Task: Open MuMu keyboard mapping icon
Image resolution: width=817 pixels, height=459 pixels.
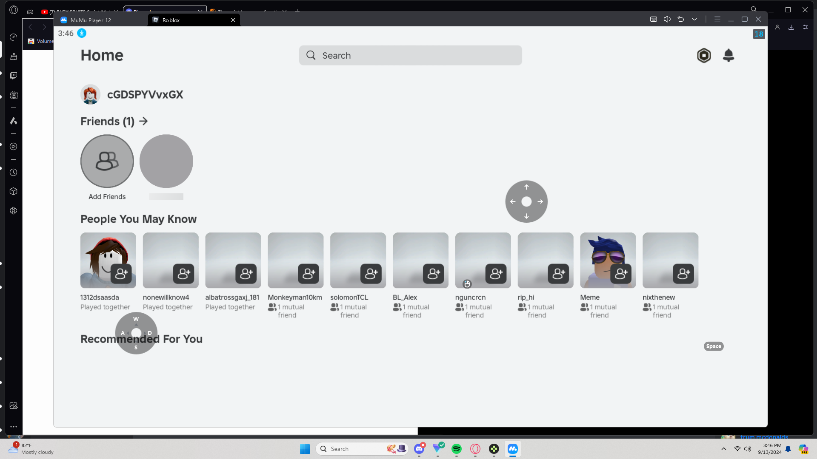Action: 654,19
